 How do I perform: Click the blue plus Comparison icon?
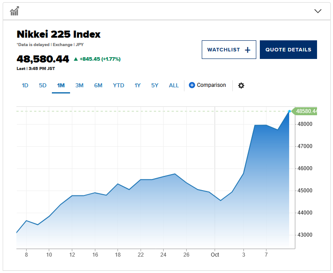coord(192,85)
